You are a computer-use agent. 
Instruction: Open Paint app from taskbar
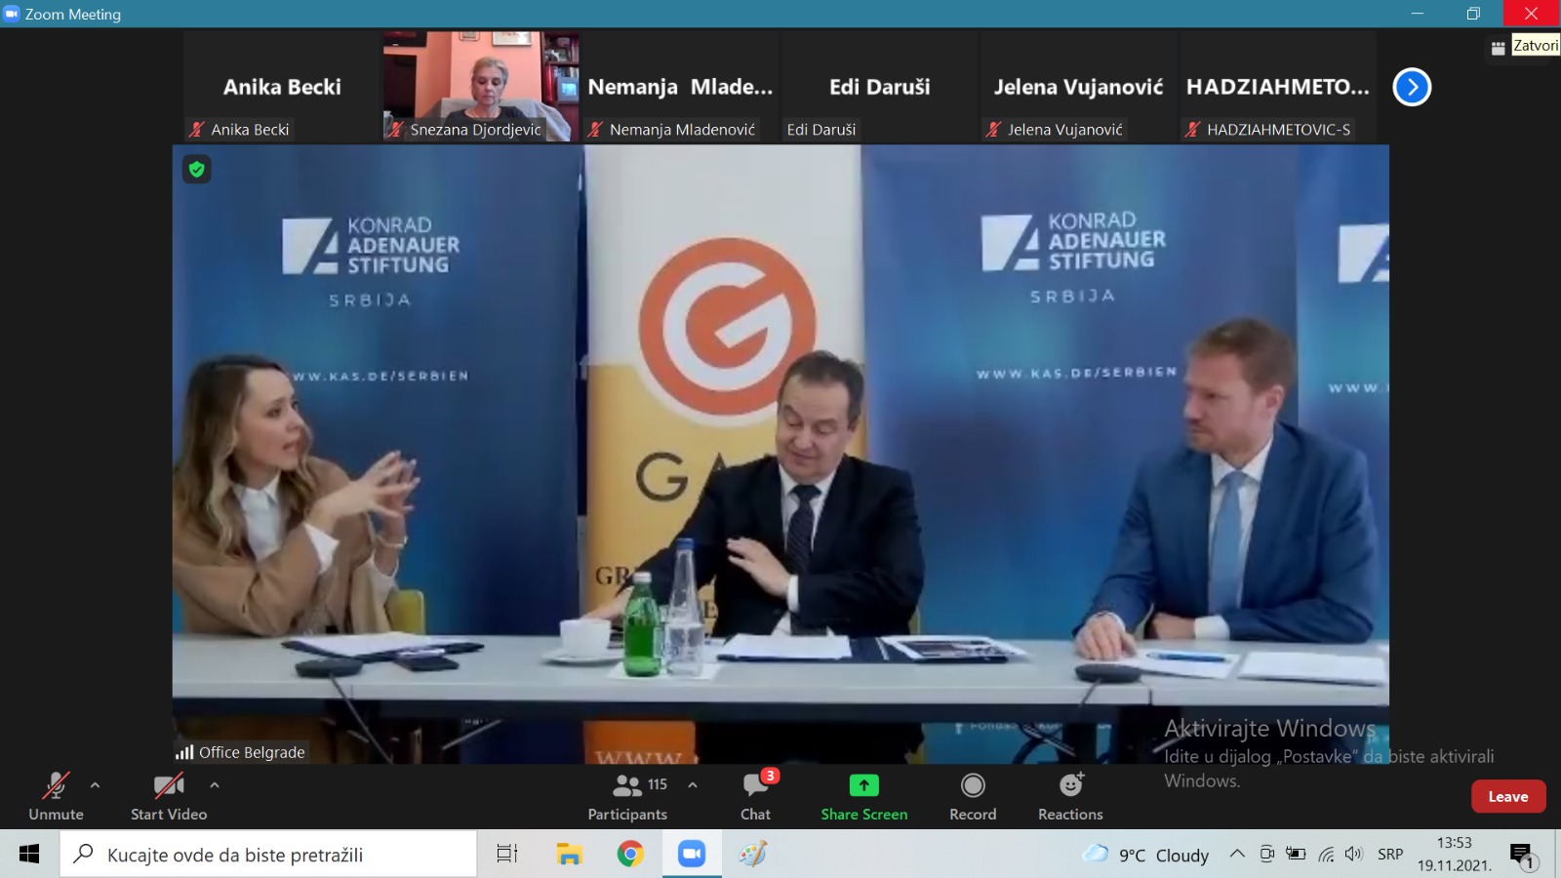(752, 855)
